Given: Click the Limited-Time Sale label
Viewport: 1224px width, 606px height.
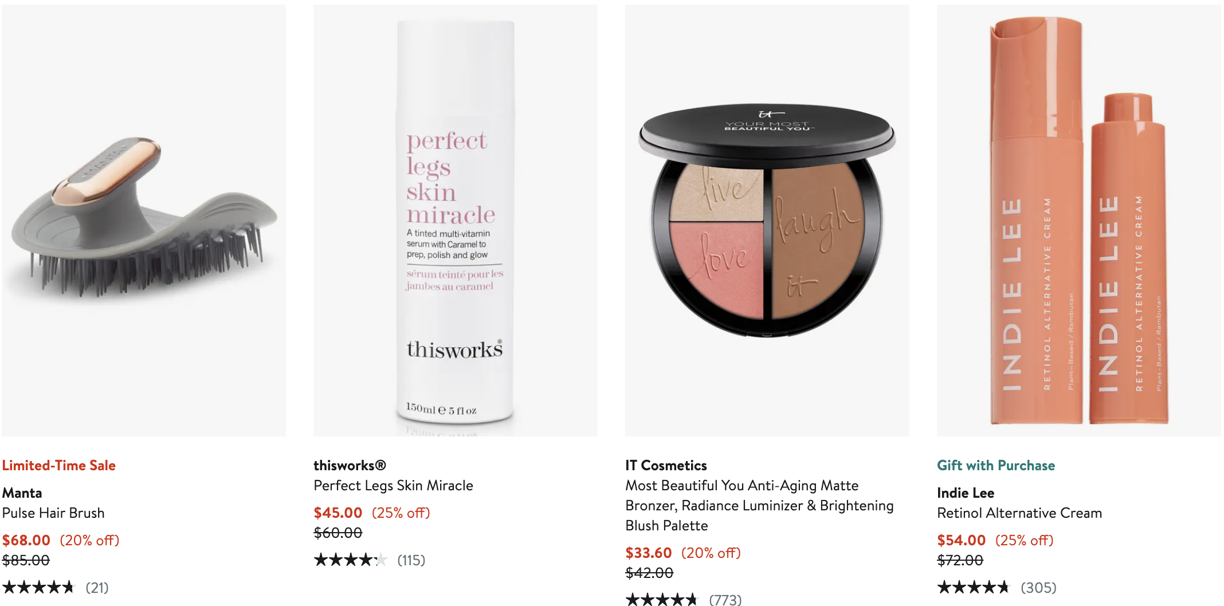Looking at the screenshot, I should tap(59, 466).
